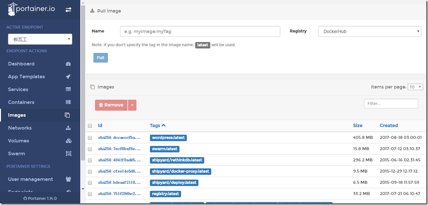Viewport: 428px width, 205px height.
Task: Click the App Templates rocket icon
Action: click(x=68, y=77)
